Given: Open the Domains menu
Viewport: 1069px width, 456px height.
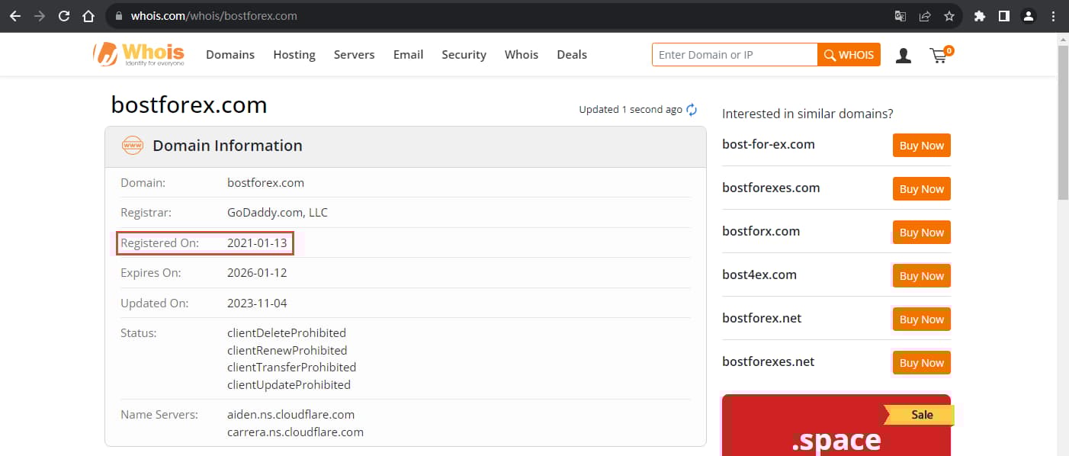Looking at the screenshot, I should [230, 55].
